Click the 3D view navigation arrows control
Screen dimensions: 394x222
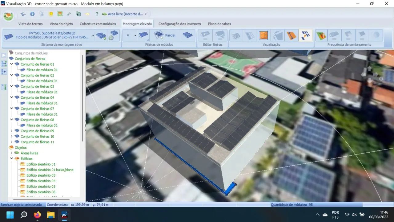point(372,75)
